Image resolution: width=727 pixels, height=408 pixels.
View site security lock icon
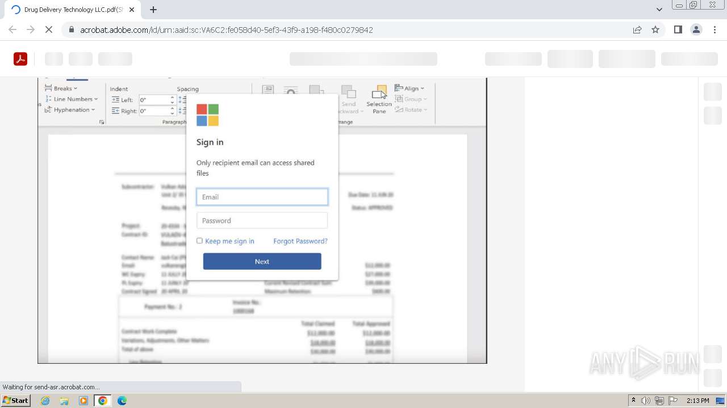pos(72,30)
